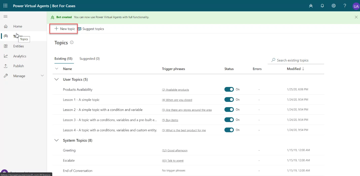Sort by the Modified column arrow

[303, 69]
